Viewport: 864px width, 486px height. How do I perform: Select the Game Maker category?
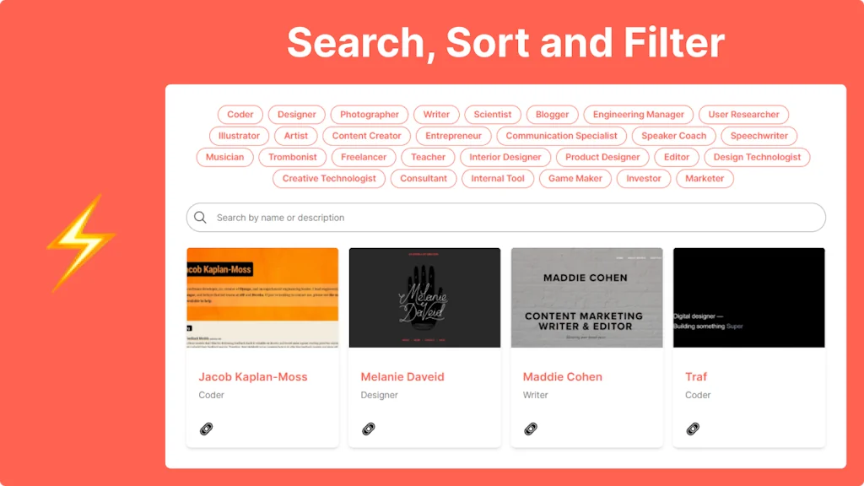(575, 178)
